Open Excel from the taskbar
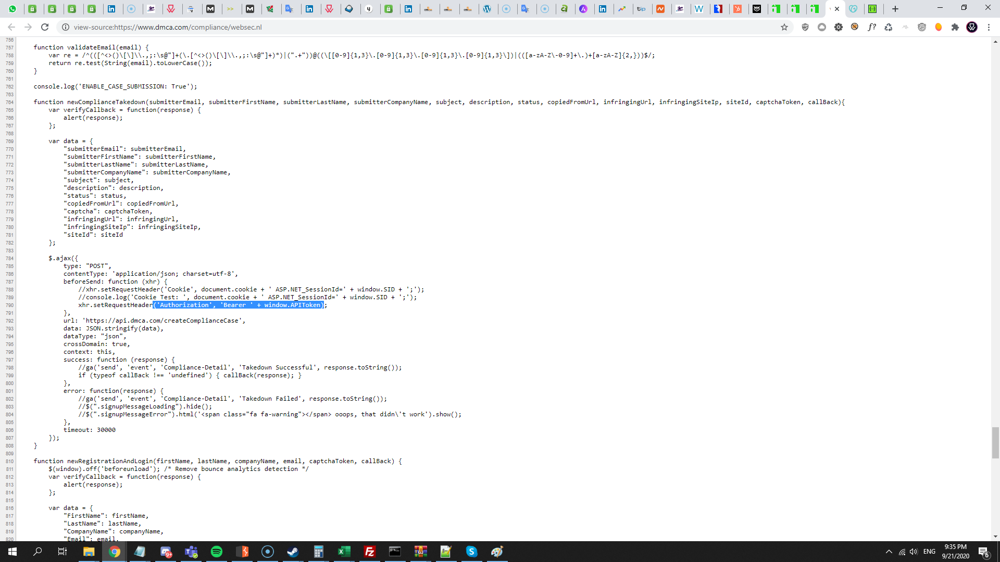The height and width of the screenshot is (562, 1000). (344, 552)
